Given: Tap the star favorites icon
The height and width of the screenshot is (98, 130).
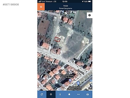Looking at the screenshot, I should coord(69,94).
